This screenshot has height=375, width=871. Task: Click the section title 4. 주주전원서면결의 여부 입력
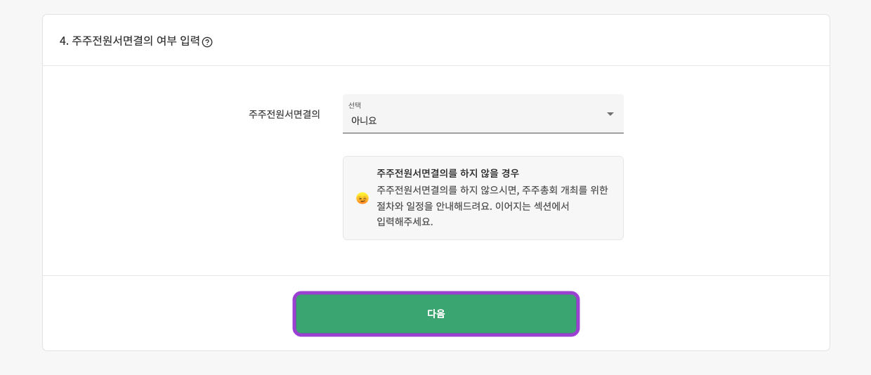(130, 41)
